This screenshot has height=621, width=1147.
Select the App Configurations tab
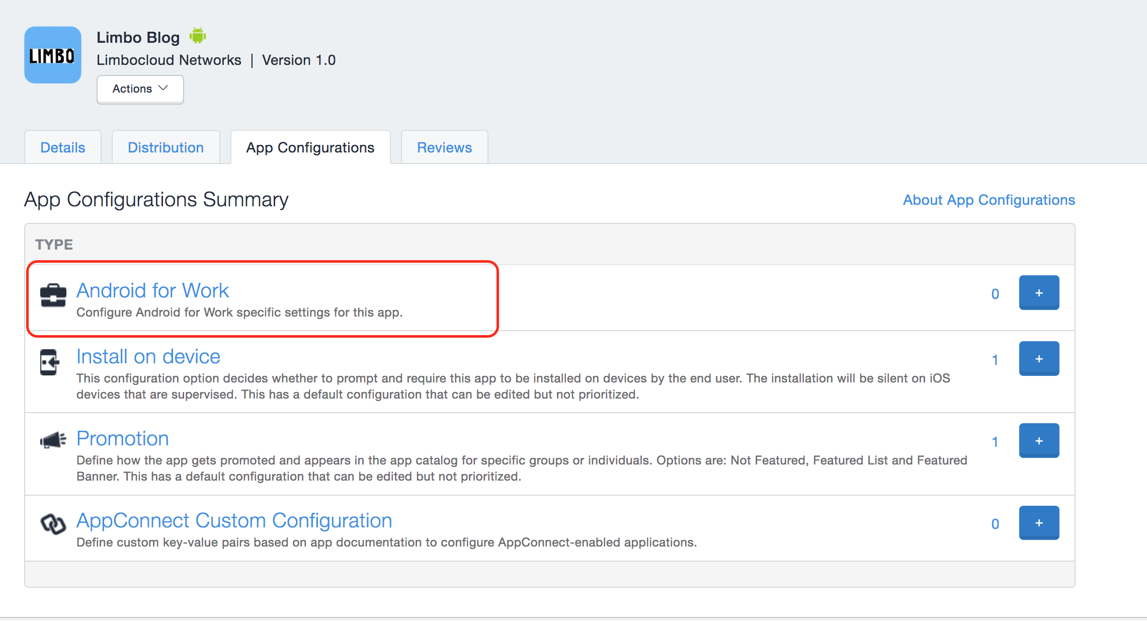pos(310,147)
